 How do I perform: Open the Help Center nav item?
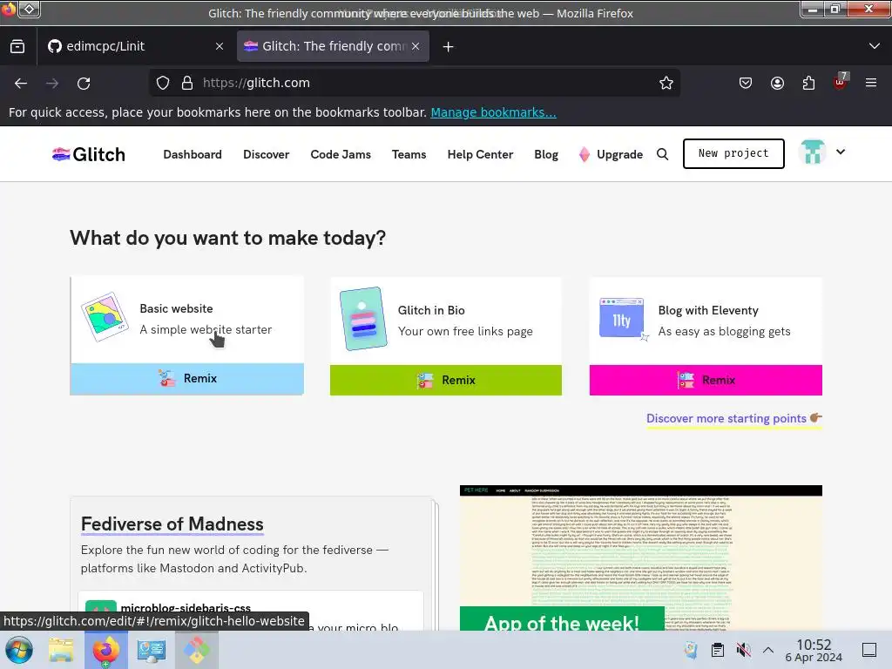coord(480,154)
